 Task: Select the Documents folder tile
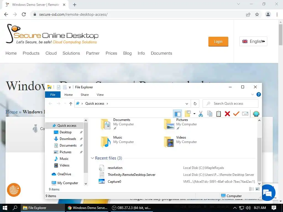click(x=117, y=124)
